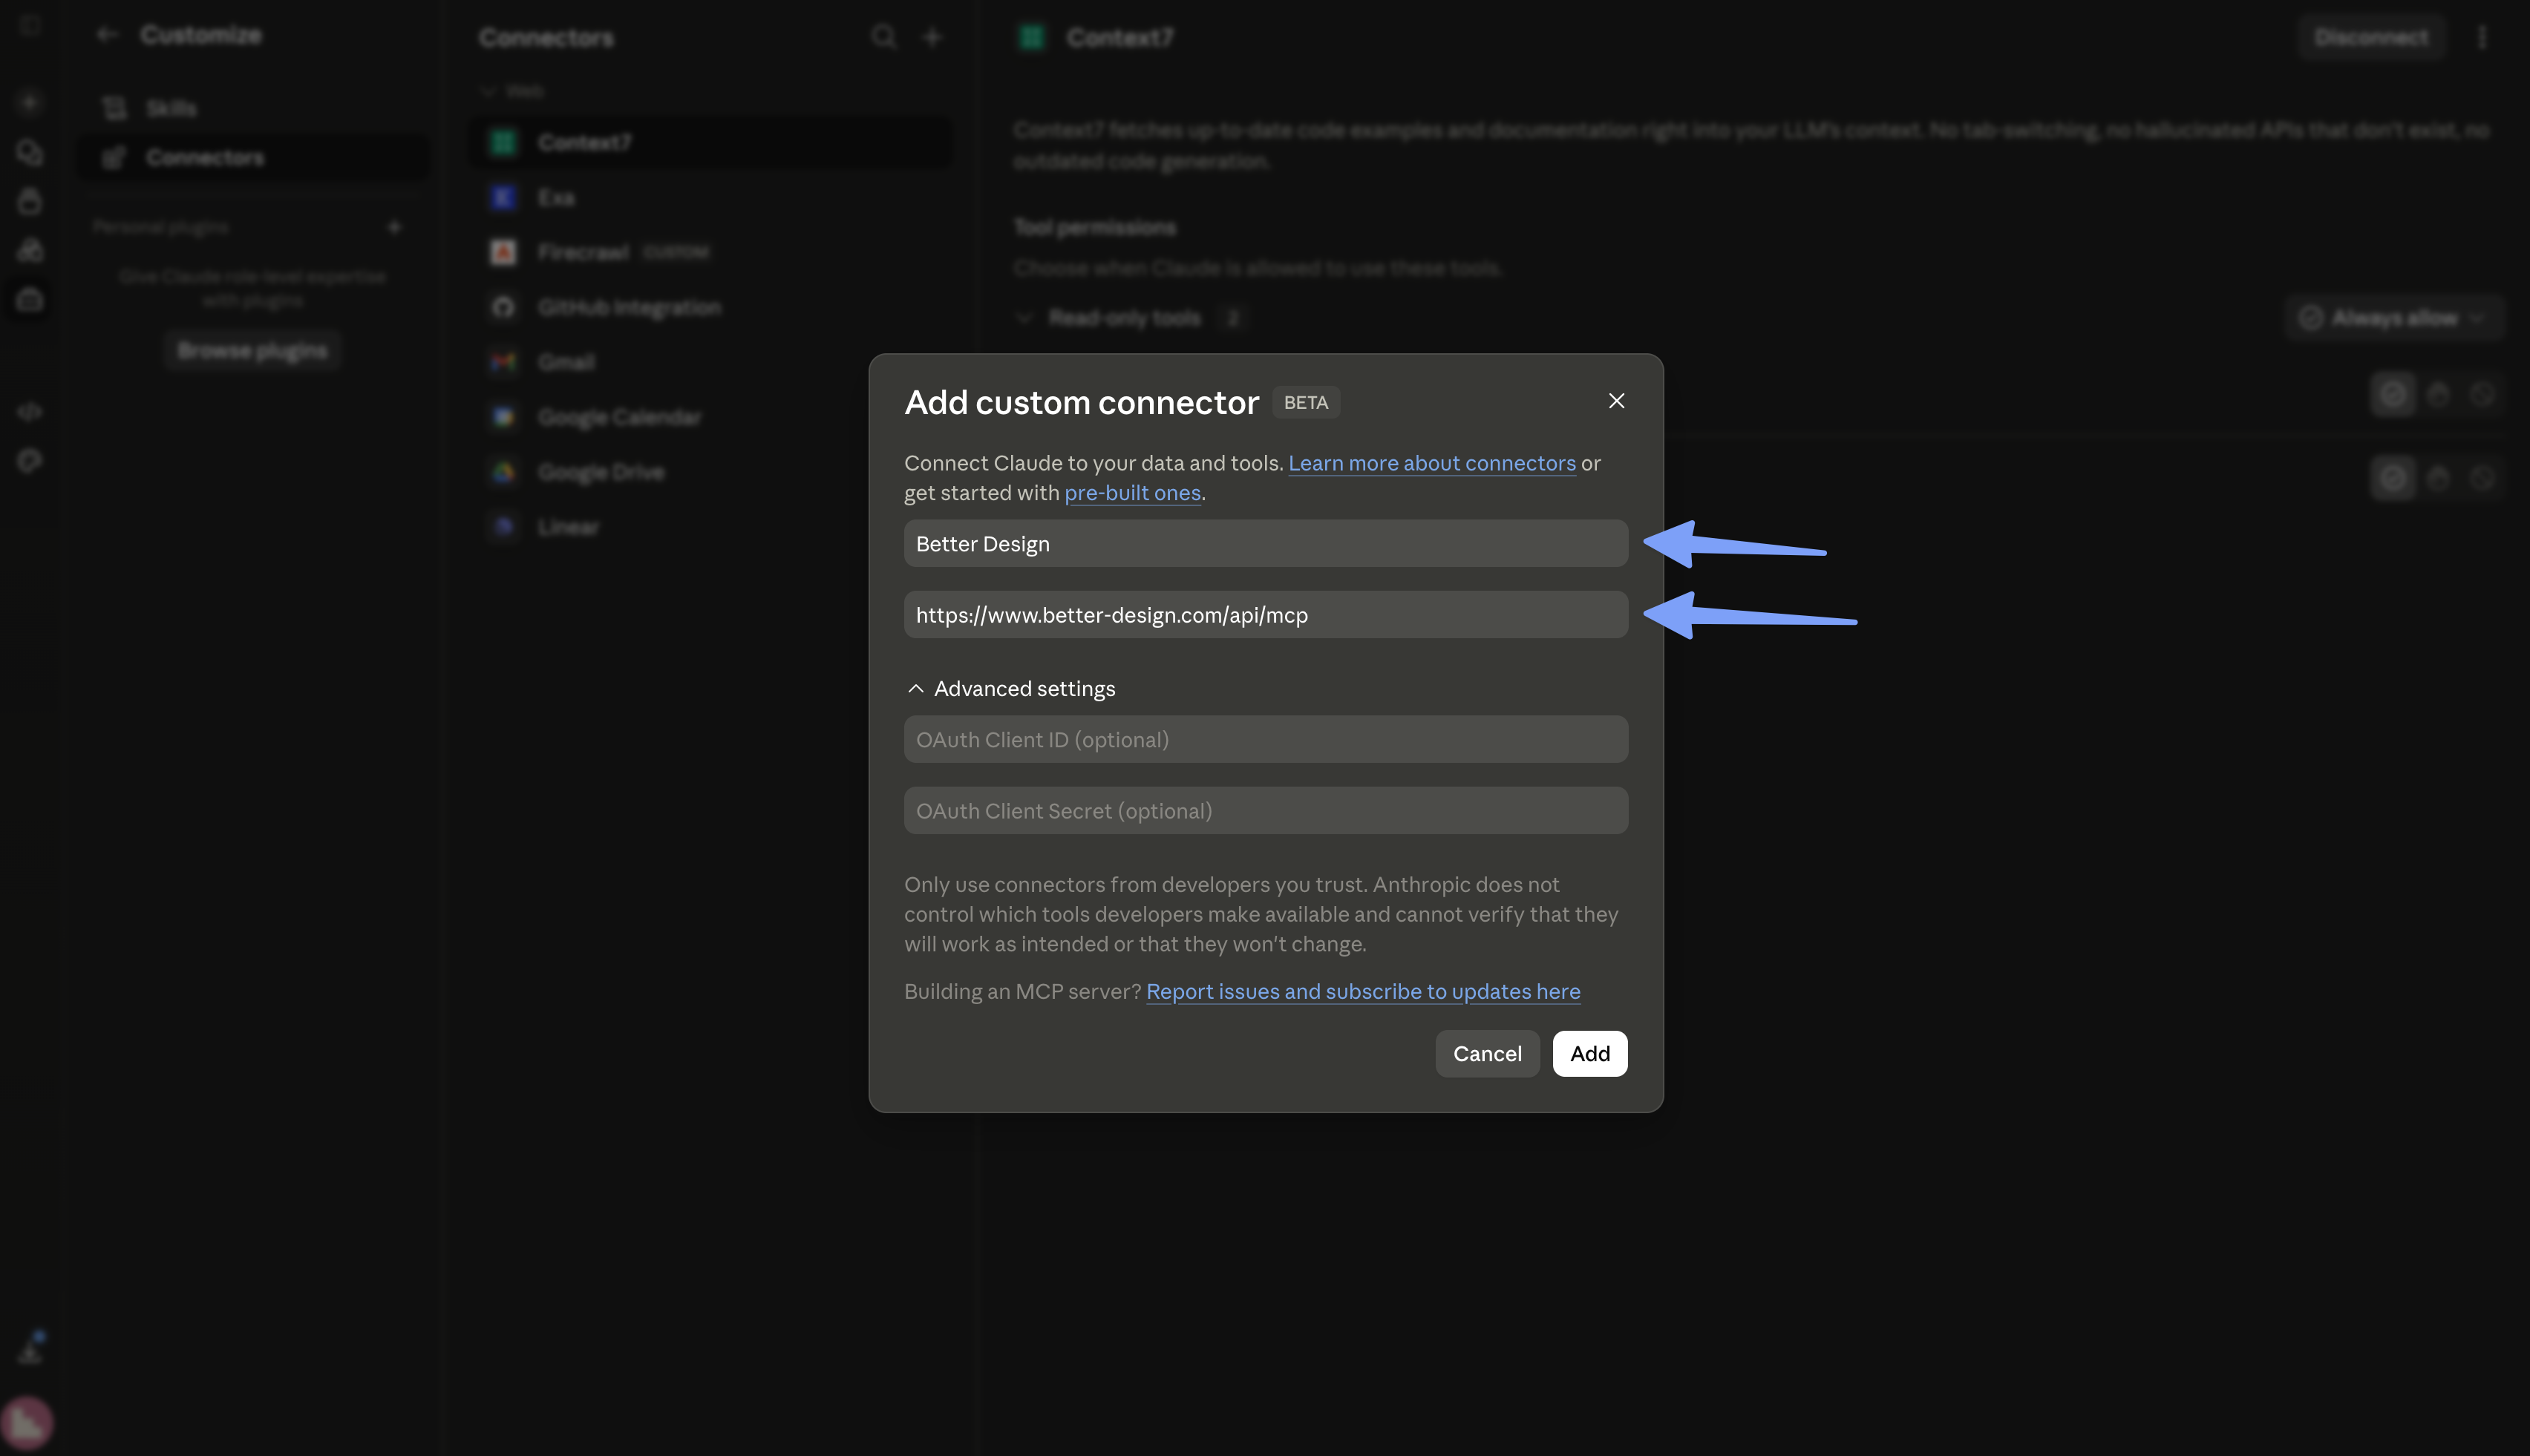This screenshot has height=1456, width=2530.
Task: Select Connectors in Customize menu
Action: 253,157
